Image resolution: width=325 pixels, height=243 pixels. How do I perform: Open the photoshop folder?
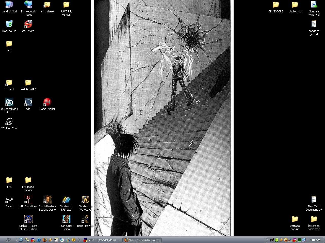point(295,7)
